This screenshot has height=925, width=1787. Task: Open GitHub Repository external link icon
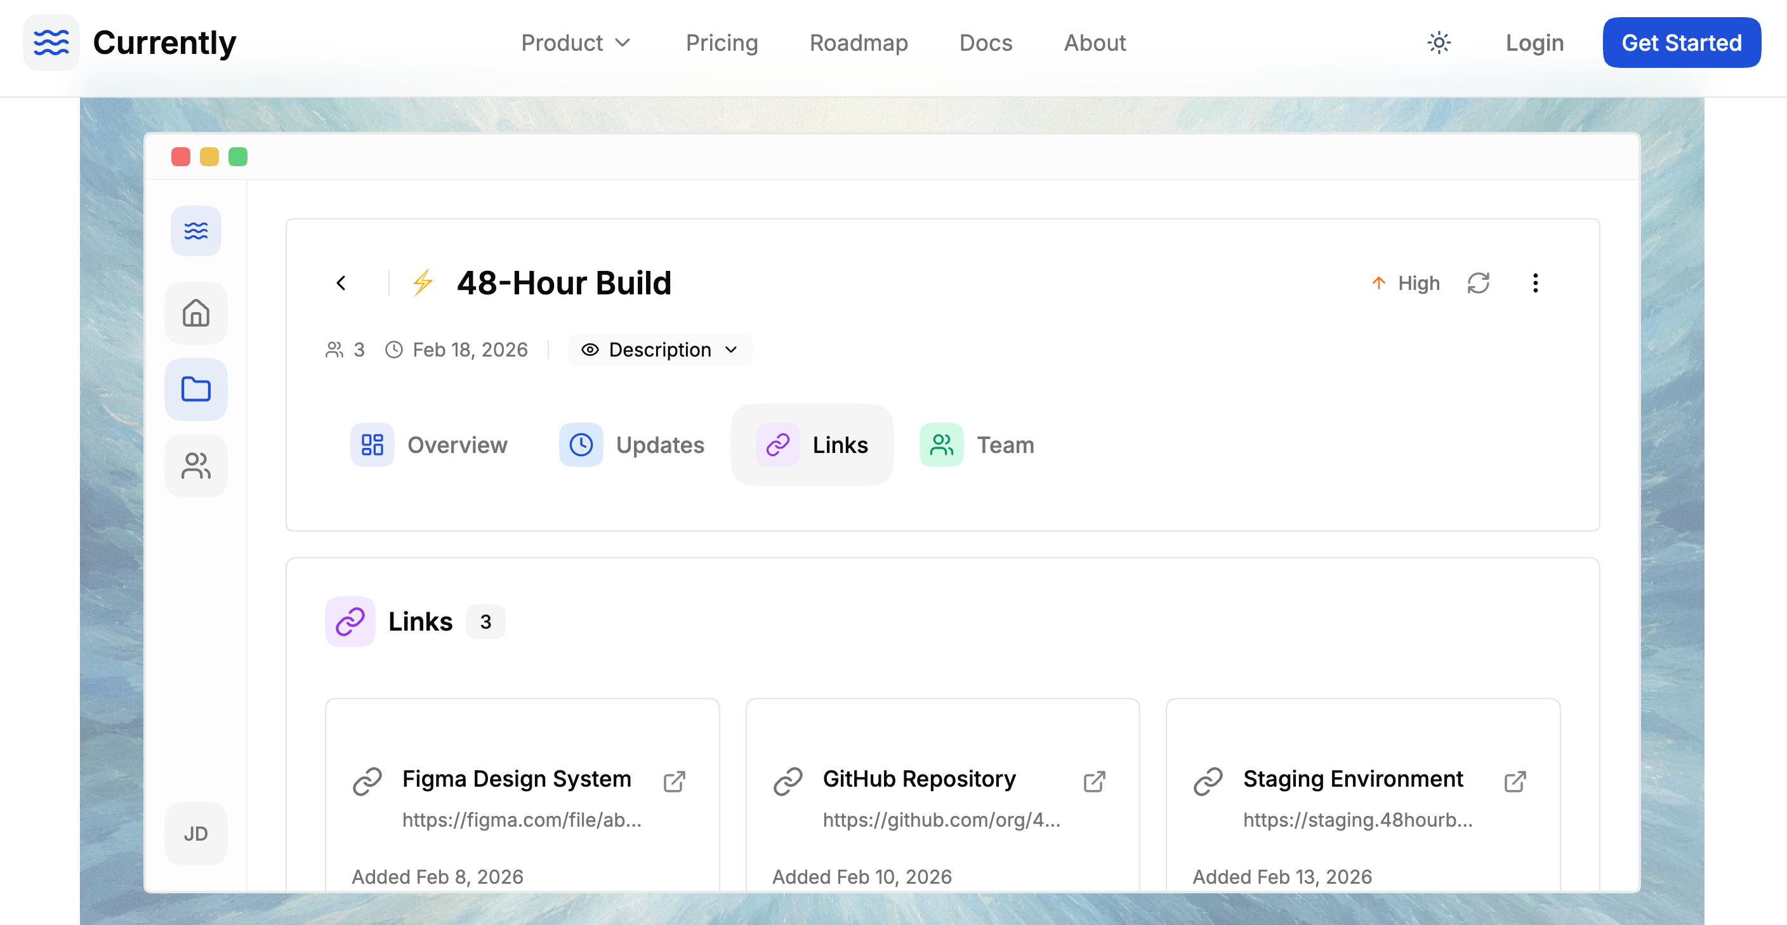1095,782
